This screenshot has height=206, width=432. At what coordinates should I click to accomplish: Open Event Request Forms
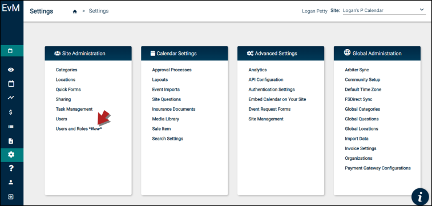click(x=269, y=109)
